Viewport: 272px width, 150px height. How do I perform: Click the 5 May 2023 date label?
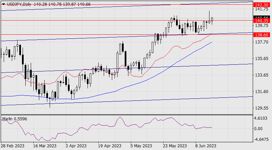click(x=141, y=146)
